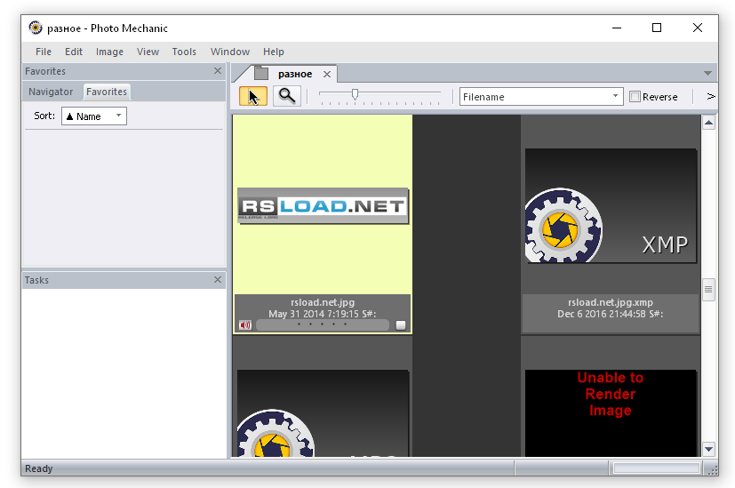Switch to the Navigator tab
Screen dimensions: 735x488
click(x=51, y=92)
